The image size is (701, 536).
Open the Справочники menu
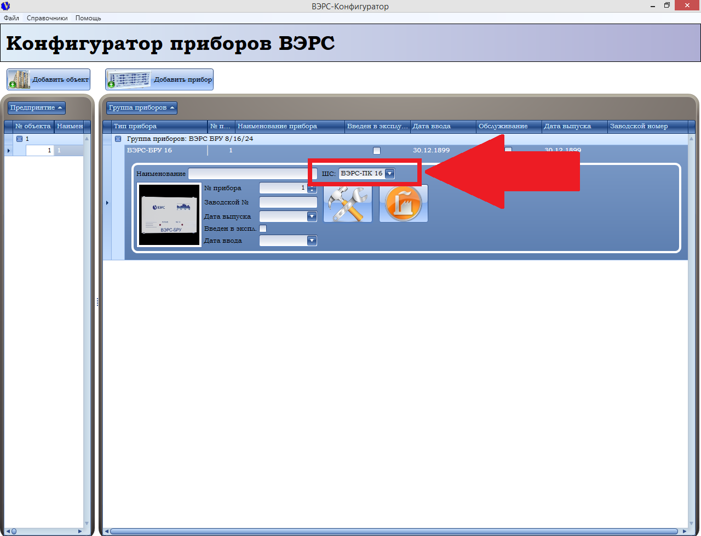47,18
